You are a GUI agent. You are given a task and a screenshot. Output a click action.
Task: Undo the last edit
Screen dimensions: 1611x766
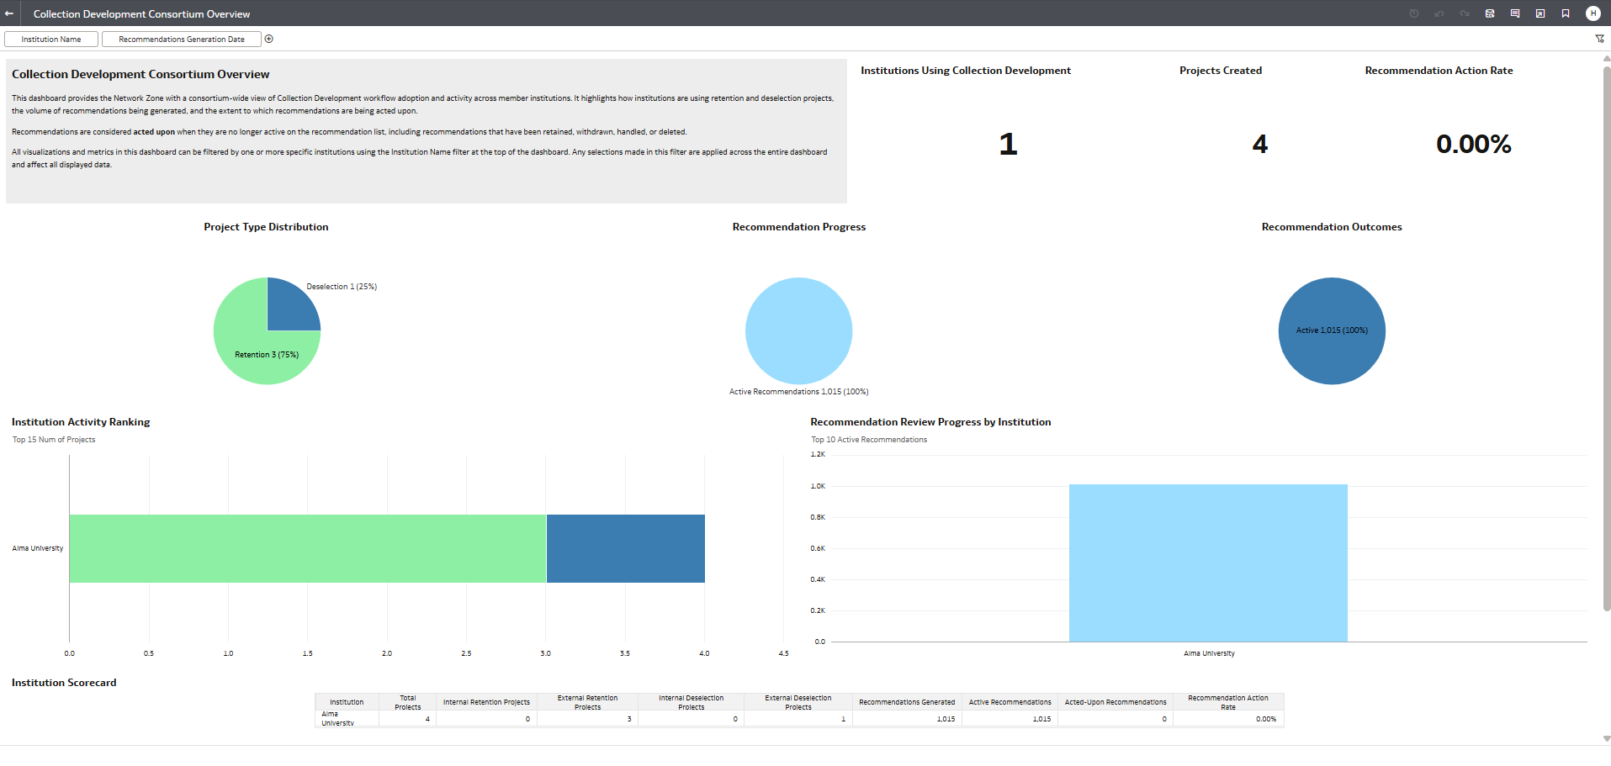(x=1439, y=13)
